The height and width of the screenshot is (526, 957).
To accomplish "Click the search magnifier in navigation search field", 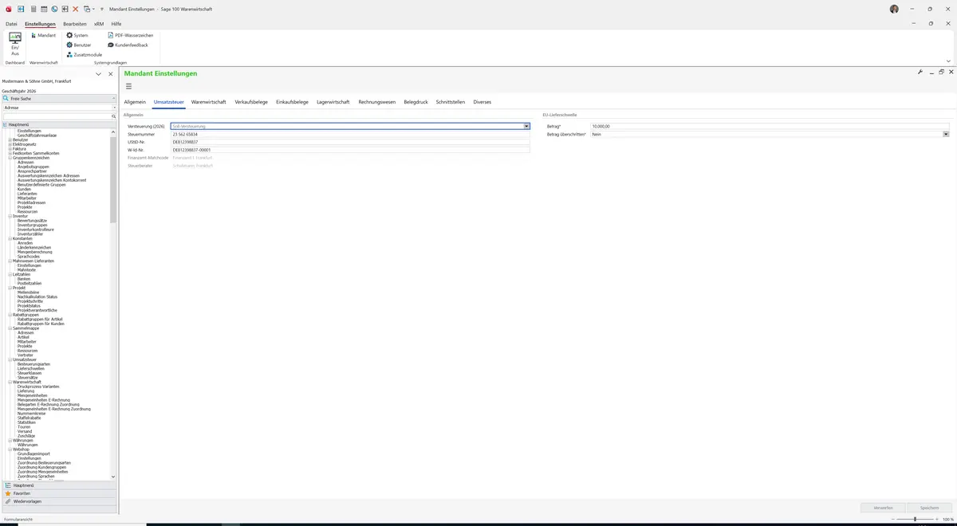I will (114, 116).
